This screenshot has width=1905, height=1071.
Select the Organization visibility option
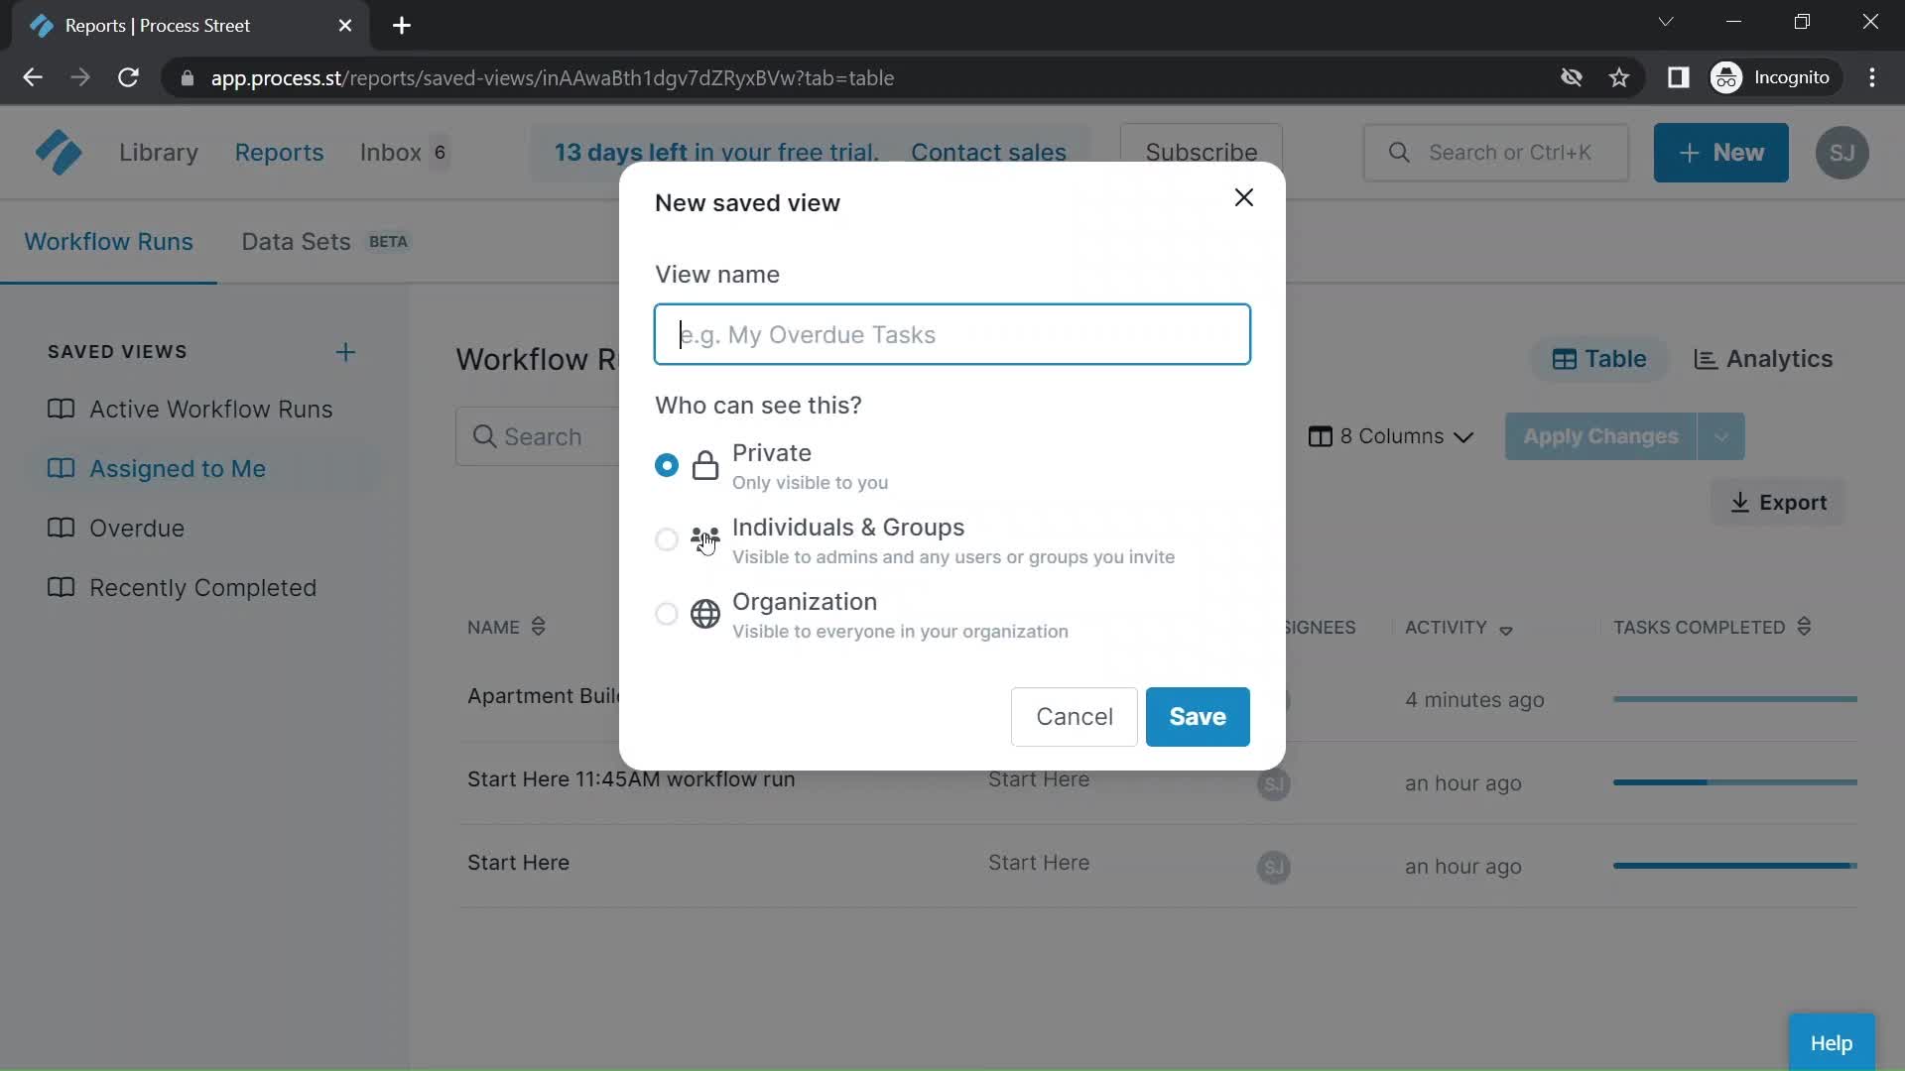[x=666, y=615]
